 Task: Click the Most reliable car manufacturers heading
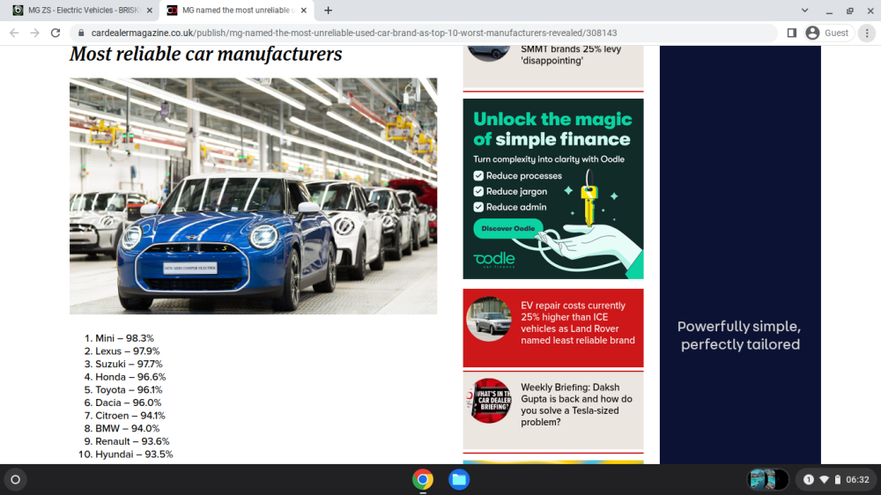[x=205, y=55]
